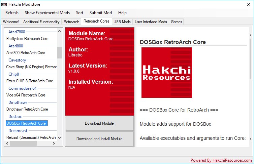Click the module list scroll up arrow
254x164 pixels.
(x=59, y=31)
